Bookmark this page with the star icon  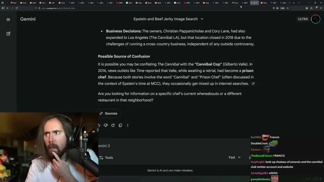288,8
